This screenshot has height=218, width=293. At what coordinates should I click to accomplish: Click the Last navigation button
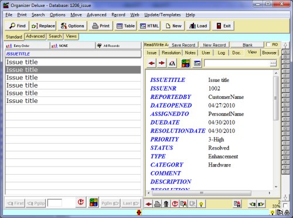(x=131, y=203)
